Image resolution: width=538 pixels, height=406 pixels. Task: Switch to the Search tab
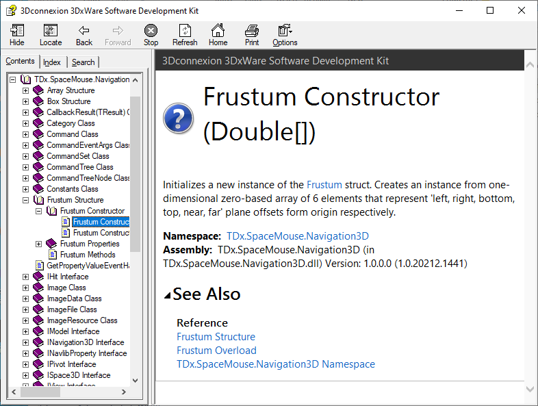tap(83, 62)
